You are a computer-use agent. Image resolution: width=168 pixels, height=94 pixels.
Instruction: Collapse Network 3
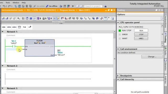(x=3, y=88)
